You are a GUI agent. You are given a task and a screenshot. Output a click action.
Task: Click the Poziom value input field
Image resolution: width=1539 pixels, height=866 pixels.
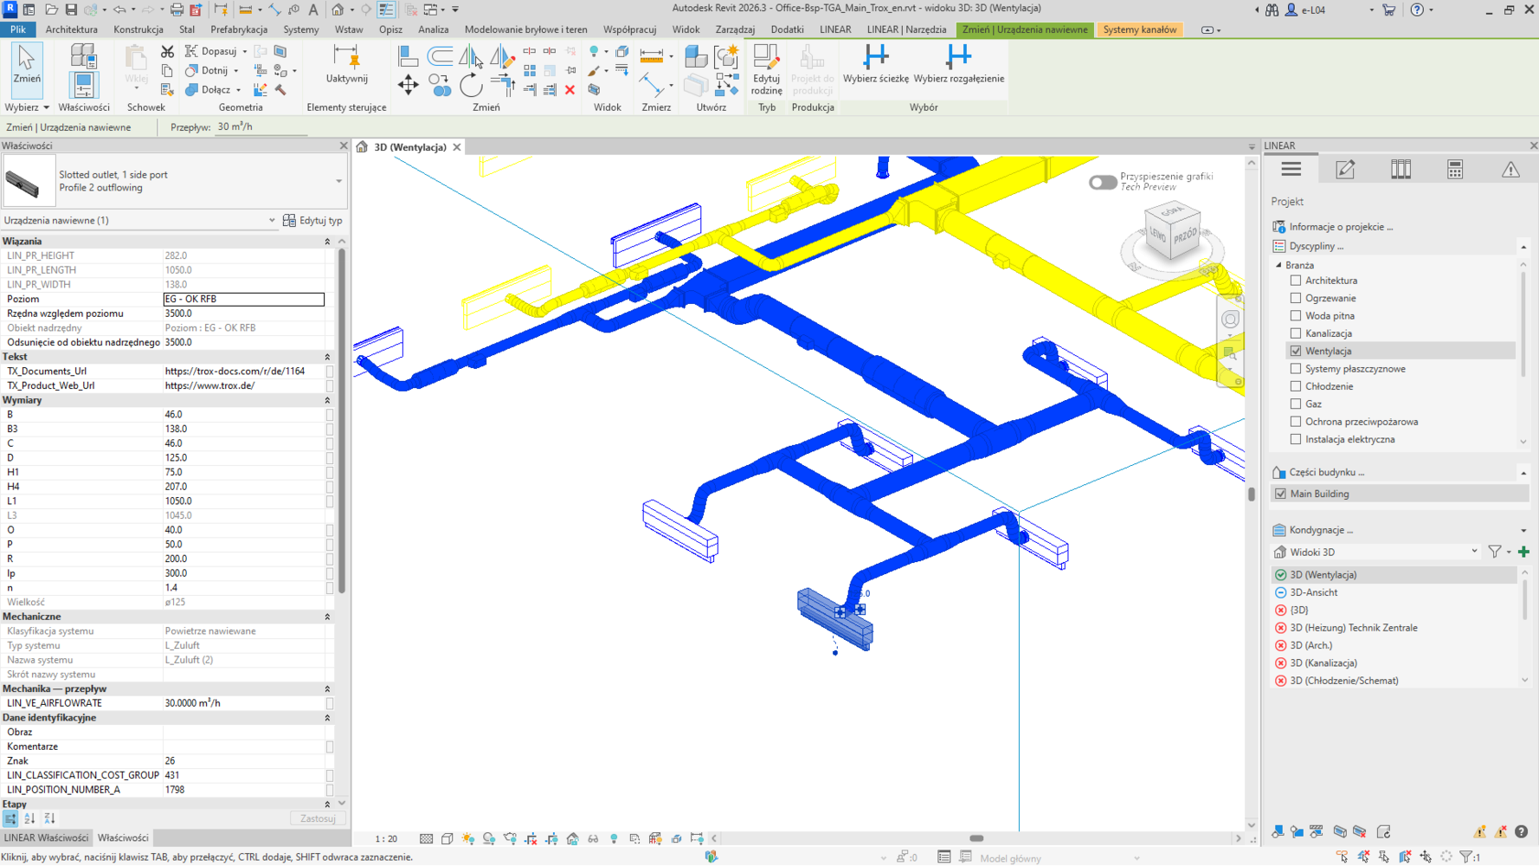[x=243, y=299]
